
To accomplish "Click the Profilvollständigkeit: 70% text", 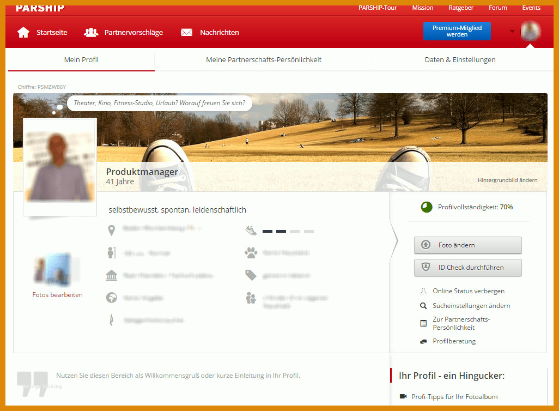I will (x=475, y=207).
